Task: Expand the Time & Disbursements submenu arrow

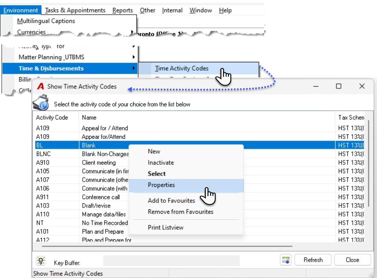Action: pyautogui.click(x=134, y=68)
